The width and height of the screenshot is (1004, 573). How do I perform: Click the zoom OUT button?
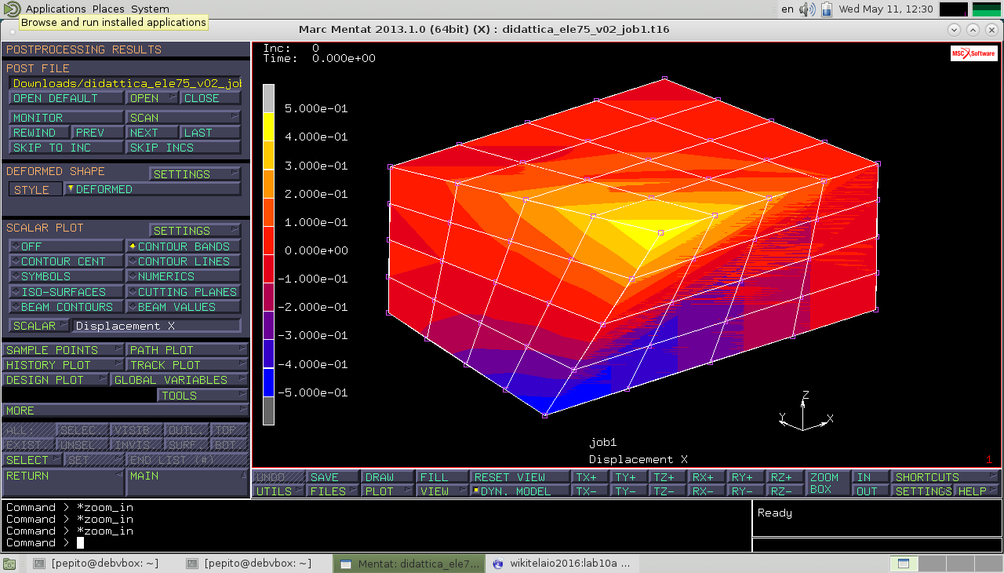[x=870, y=491]
